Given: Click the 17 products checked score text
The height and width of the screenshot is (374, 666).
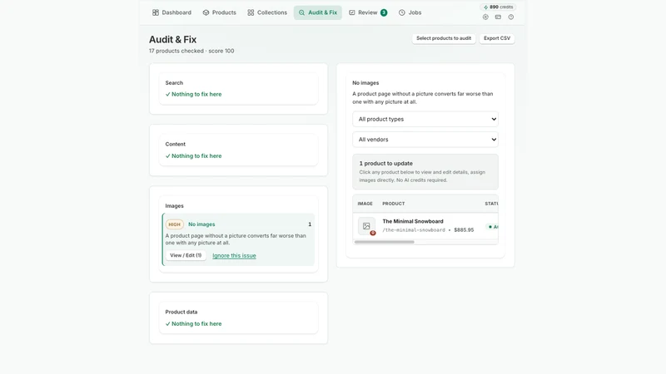Looking at the screenshot, I should (191, 51).
